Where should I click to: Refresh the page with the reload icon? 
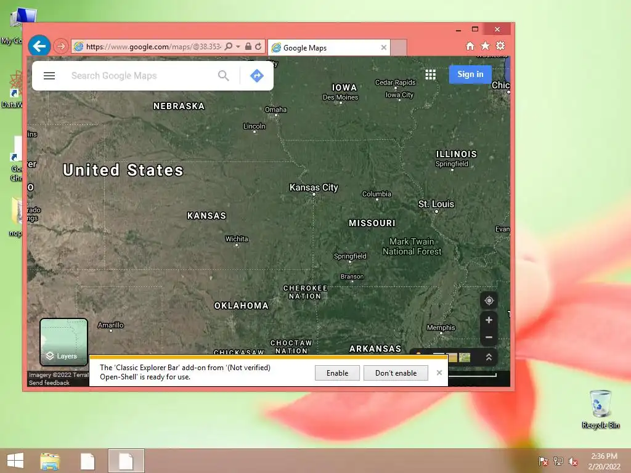pyautogui.click(x=258, y=46)
